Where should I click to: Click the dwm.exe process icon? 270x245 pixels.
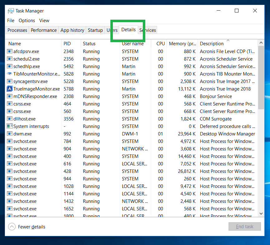[x=9, y=134]
